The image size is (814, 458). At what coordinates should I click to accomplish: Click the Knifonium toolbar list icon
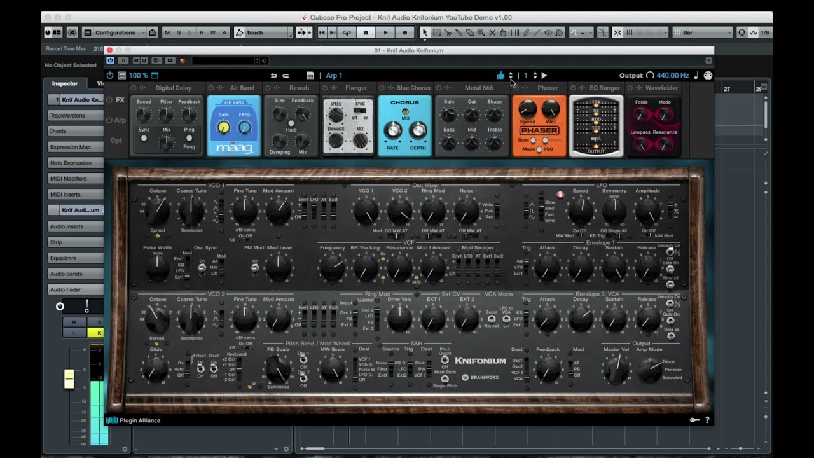[121, 75]
